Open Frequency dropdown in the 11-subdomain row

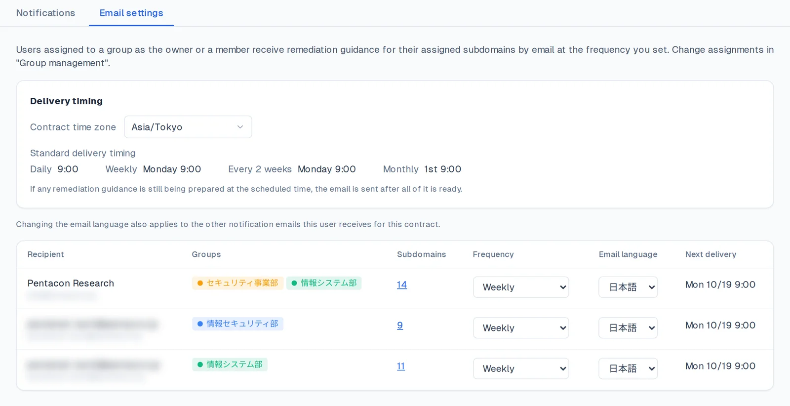point(521,368)
